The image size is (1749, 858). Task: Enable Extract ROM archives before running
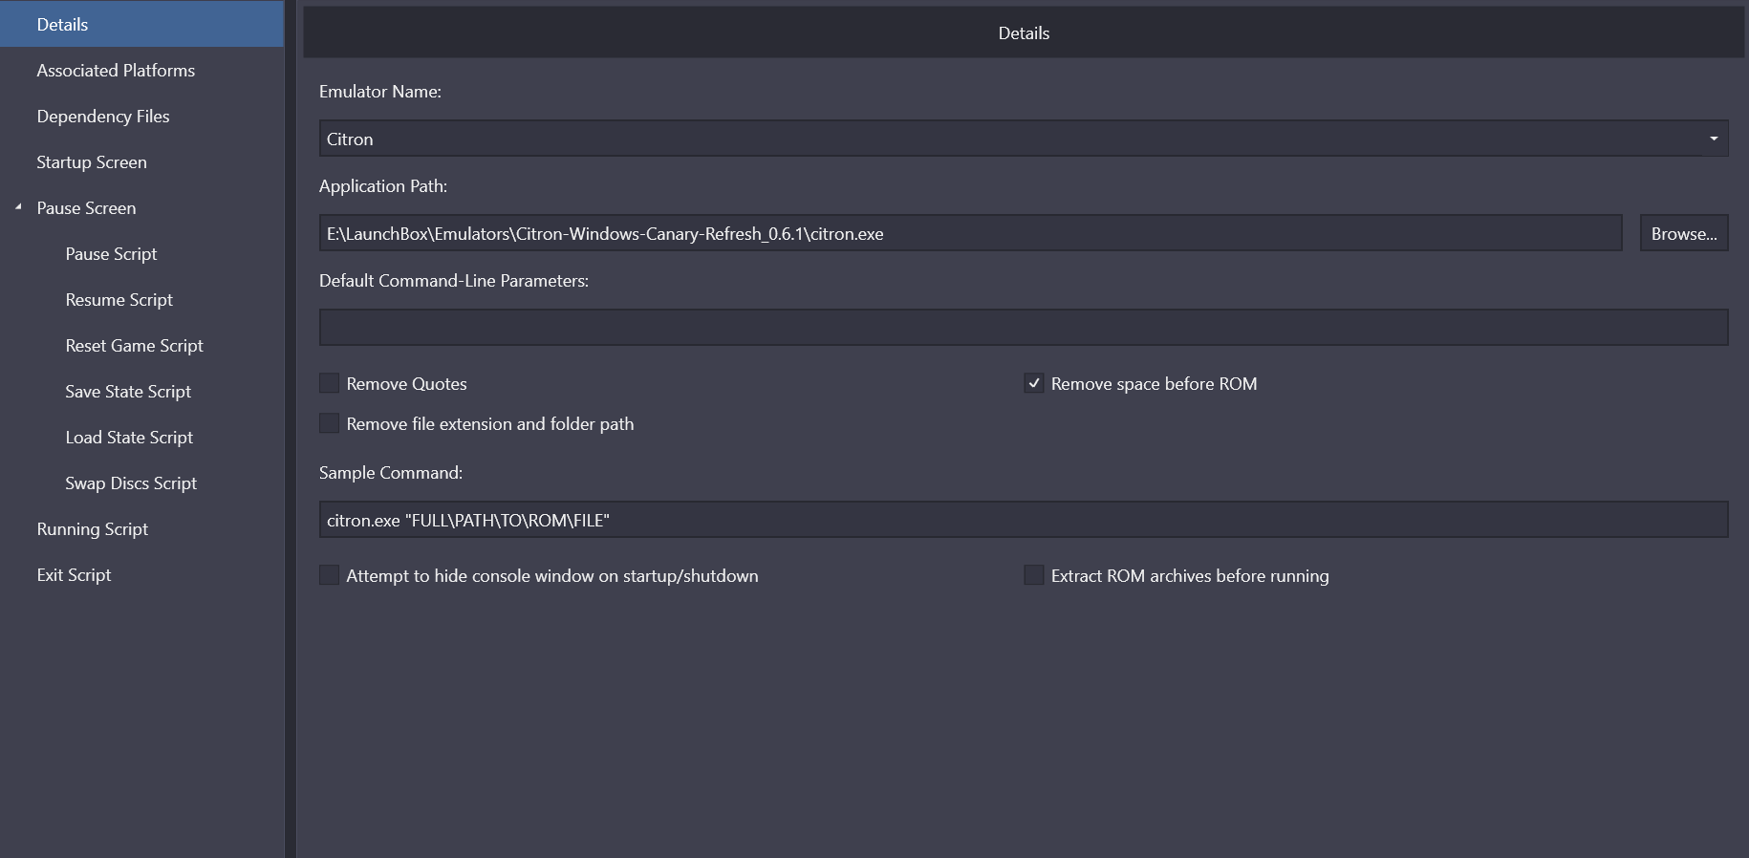(x=1034, y=575)
